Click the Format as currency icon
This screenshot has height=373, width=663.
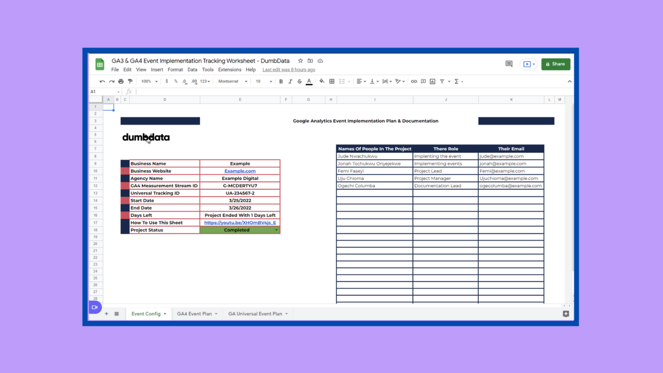167,81
